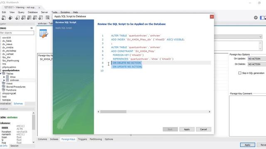Click the circular icon at toolbar right
Viewport: 266px width, 149px height.
tap(256, 17)
